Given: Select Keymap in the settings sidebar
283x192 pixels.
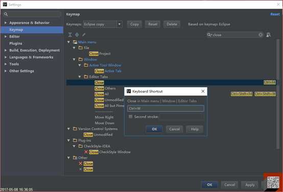Looking at the screenshot, I should point(32,30).
